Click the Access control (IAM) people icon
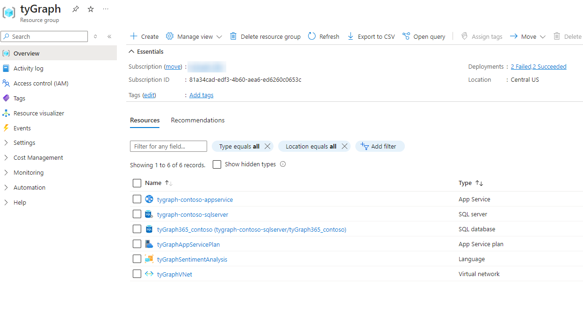Image resolution: width=583 pixels, height=334 pixels. (x=6, y=83)
